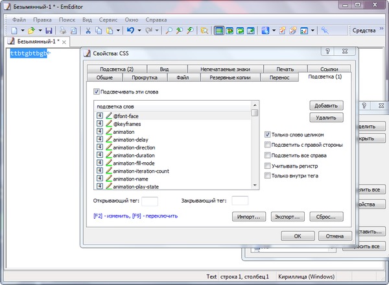The width and height of the screenshot is (389, 285).
Task: Click the Print toolbar icon
Action: pos(63,31)
